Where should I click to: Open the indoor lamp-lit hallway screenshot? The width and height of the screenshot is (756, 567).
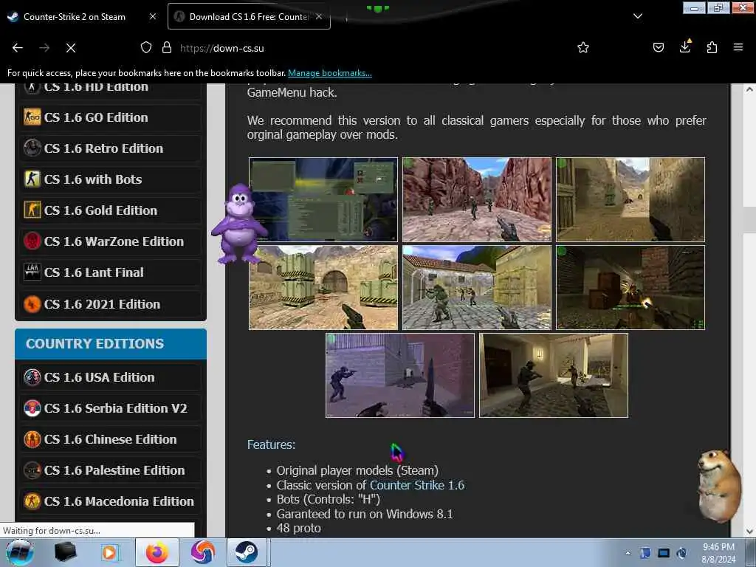tap(554, 376)
